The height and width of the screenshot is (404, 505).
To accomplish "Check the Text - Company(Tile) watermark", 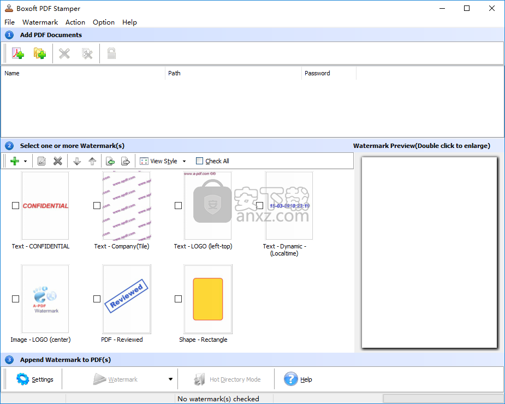I will [x=97, y=205].
